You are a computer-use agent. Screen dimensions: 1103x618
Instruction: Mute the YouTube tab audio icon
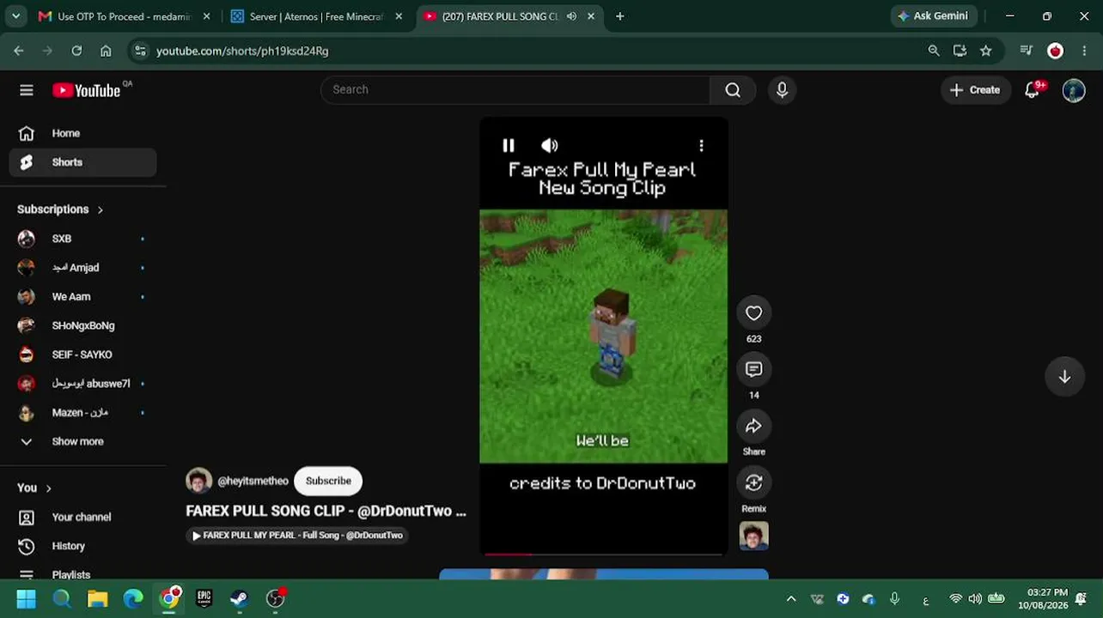click(571, 16)
